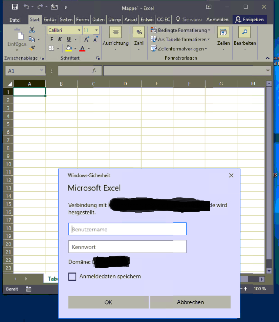Screen dimensions: 279x322
Task: Check Anmeldedaten speichern checkbox
Action: click(x=72, y=277)
